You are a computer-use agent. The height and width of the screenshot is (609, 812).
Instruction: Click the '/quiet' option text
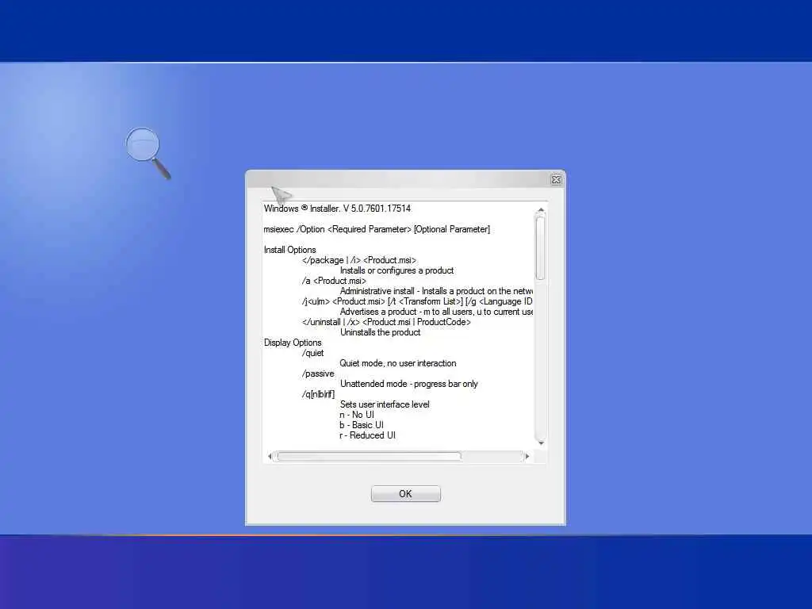[312, 353]
